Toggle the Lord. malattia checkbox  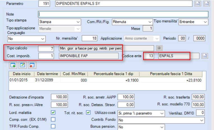coord(53,113)
